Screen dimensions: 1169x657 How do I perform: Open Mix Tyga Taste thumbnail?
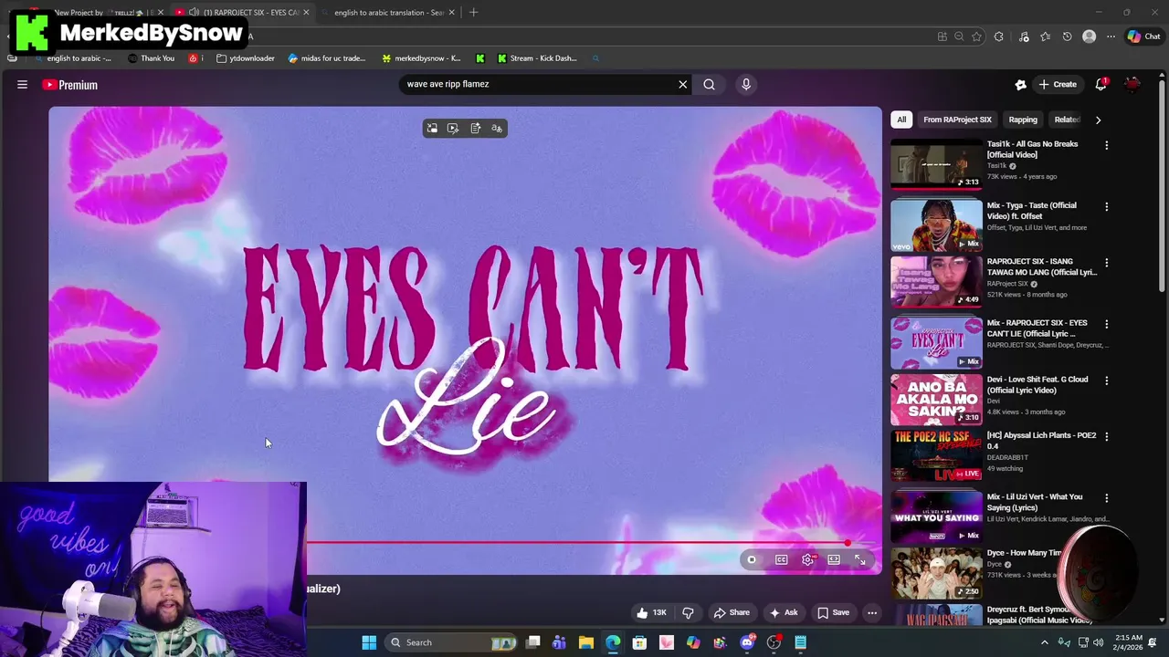pos(936,225)
